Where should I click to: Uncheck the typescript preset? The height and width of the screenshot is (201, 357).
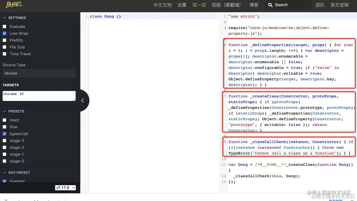[4, 134]
